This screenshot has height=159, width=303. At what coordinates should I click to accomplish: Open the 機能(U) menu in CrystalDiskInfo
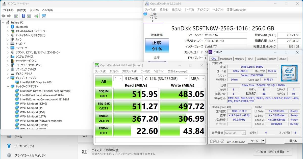[176, 10]
